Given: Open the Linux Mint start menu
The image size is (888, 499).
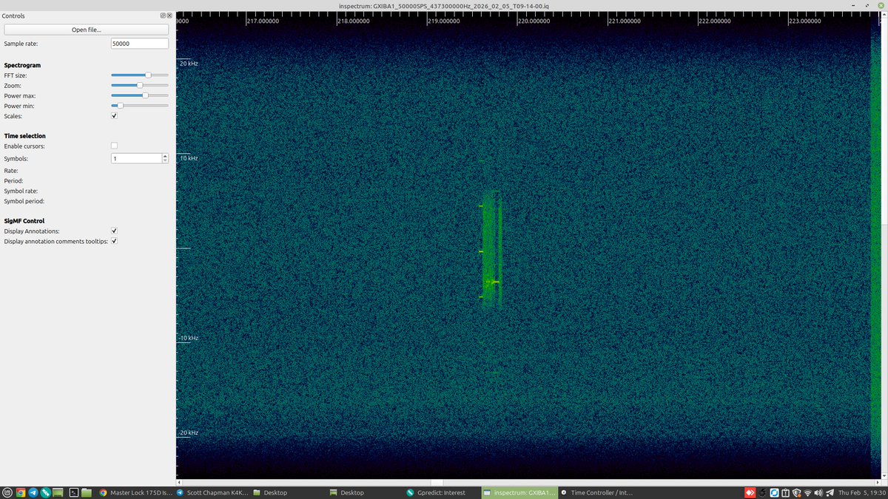Looking at the screenshot, I should [7, 492].
